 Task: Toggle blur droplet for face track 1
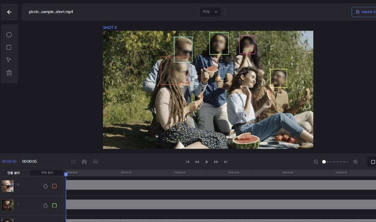tap(45, 205)
